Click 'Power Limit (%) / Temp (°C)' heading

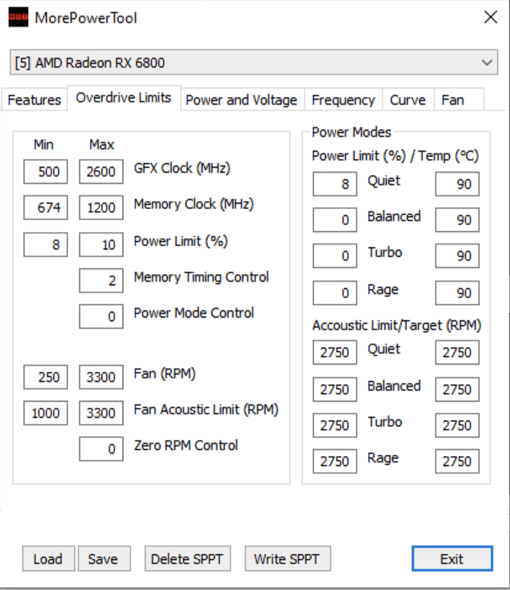395,156
